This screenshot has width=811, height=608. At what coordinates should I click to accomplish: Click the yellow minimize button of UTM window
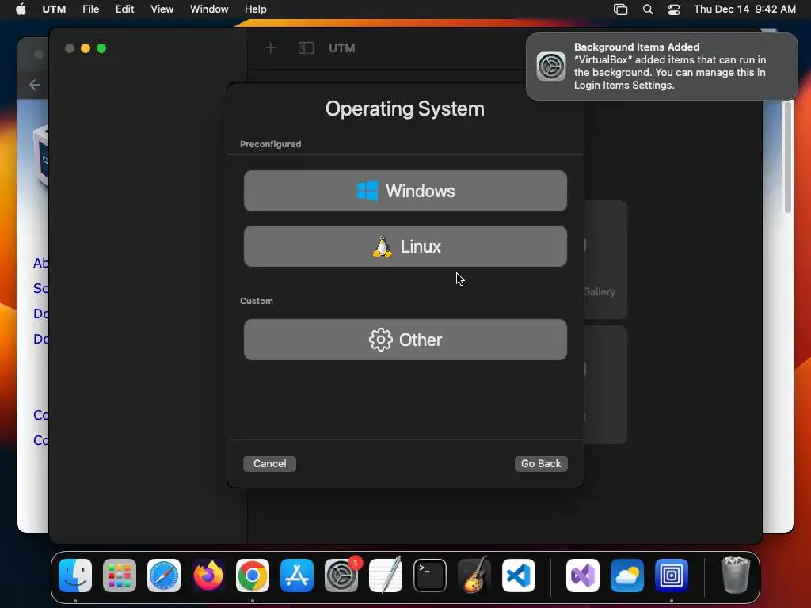[86, 48]
